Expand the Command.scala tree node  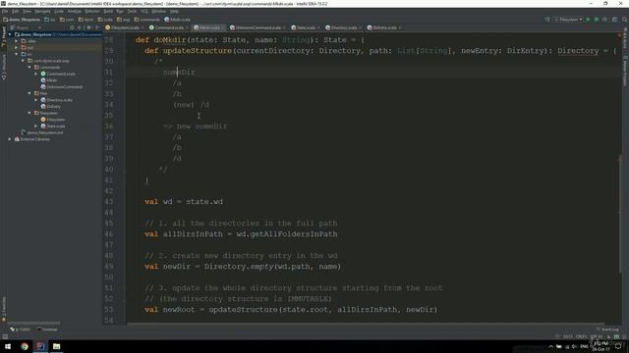36,74
